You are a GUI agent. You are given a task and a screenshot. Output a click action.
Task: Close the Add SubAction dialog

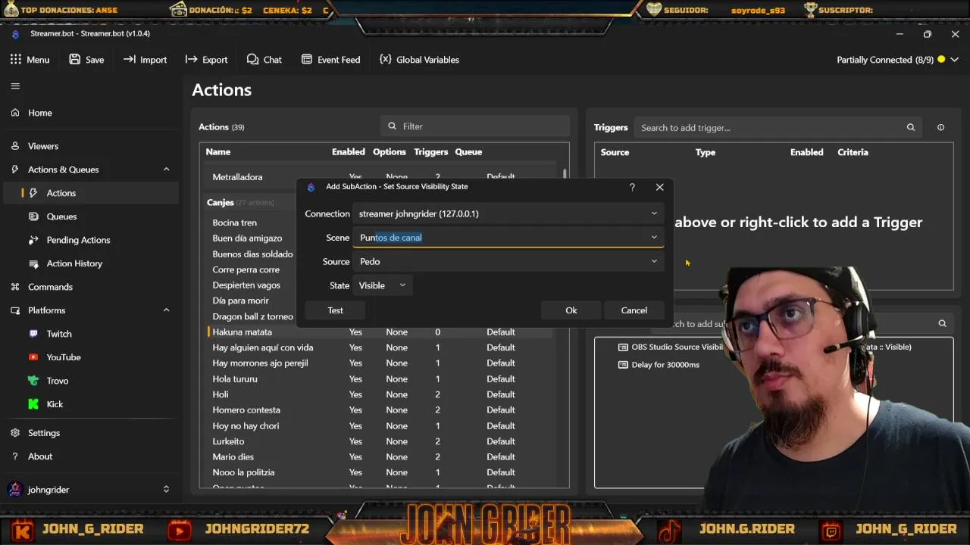click(x=659, y=187)
